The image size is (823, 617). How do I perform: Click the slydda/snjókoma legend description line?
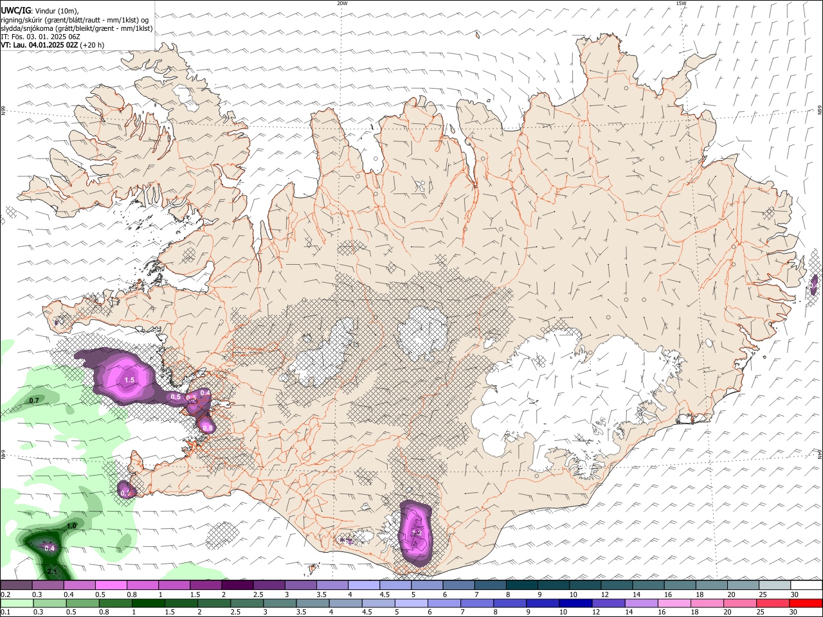(77, 28)
